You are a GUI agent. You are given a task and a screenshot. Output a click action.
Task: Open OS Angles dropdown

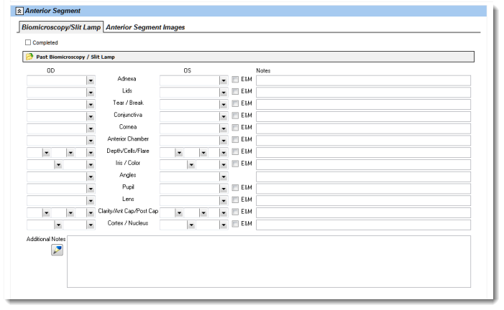pos(224,177)
